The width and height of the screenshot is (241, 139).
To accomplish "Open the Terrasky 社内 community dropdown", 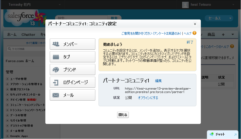I will pos(34,5).
